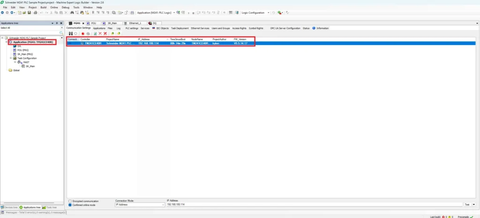The width and height of the screenshot is (480, 218).
Task: Close the Applications tree panel
Action: (x=61, y=23)
